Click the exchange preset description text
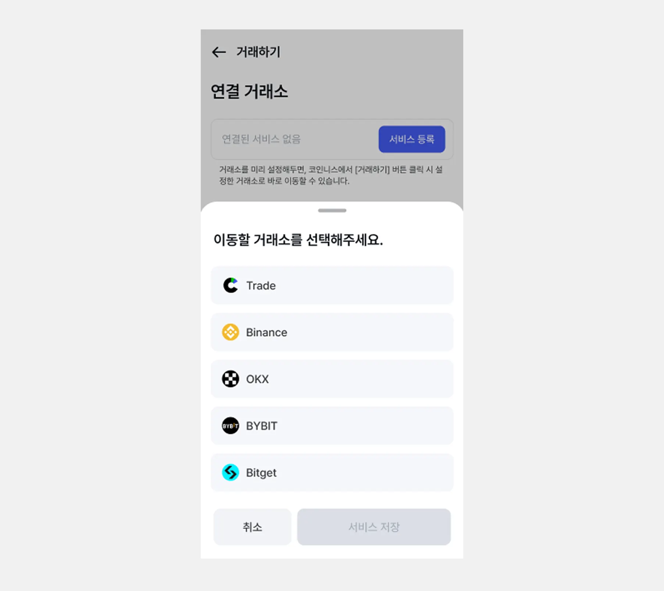The image size is (664, 591). pyautogui.click(x=331, y=175)
